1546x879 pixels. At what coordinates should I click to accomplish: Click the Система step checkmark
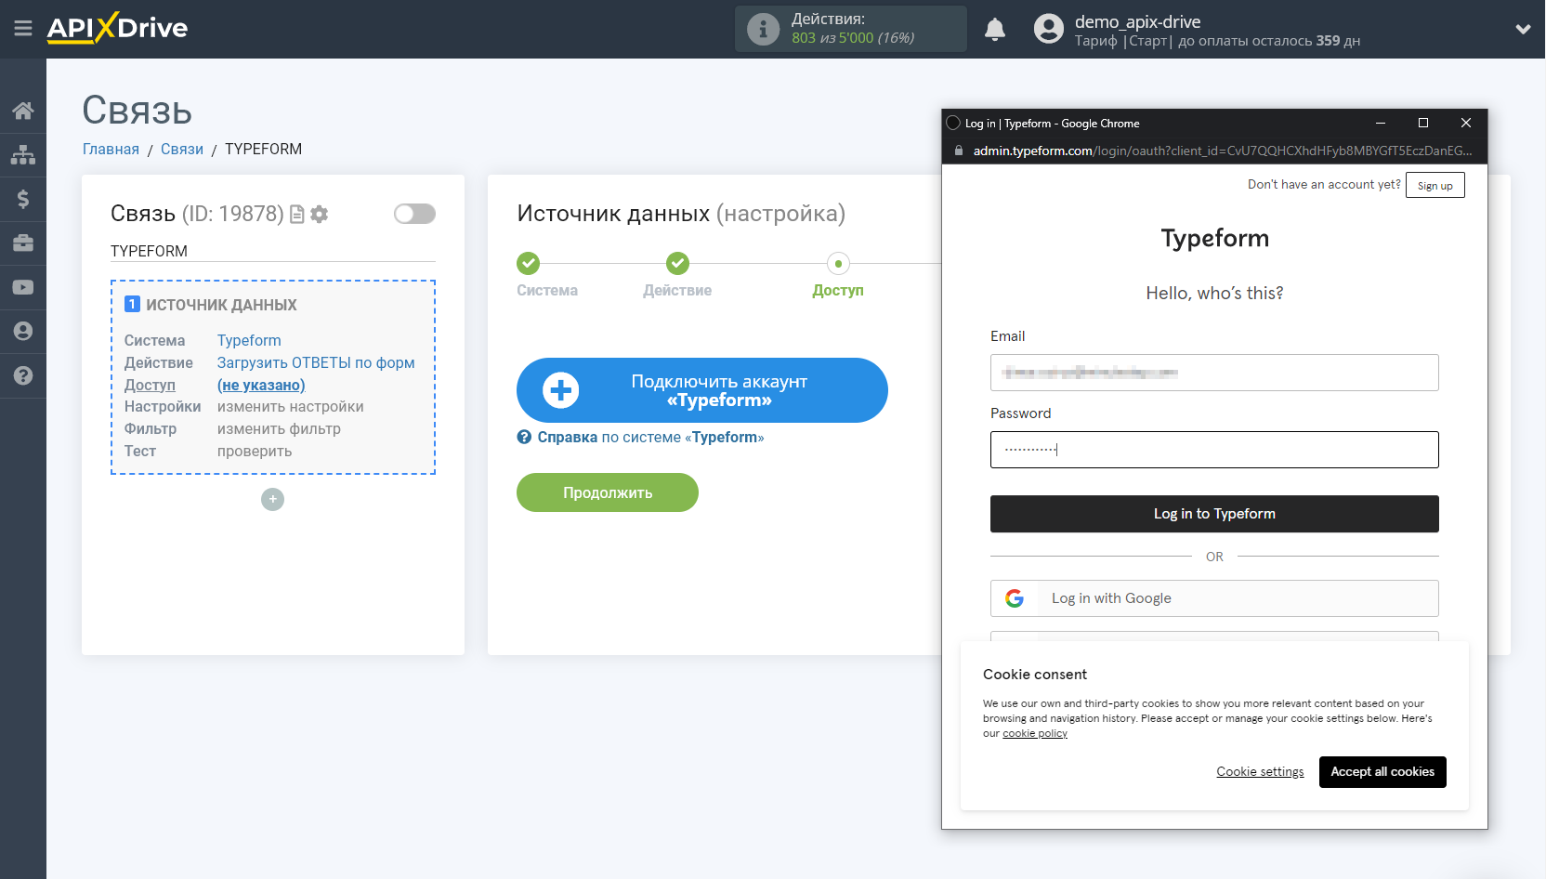click(529, 264)
